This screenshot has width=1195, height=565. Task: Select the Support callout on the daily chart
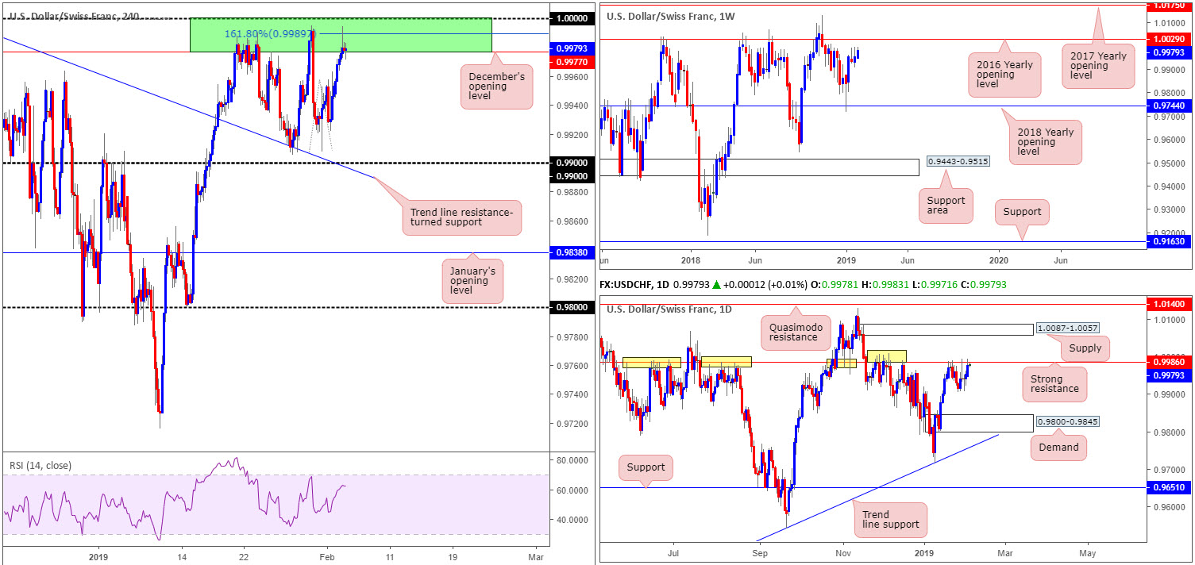(x=646, y=467)
